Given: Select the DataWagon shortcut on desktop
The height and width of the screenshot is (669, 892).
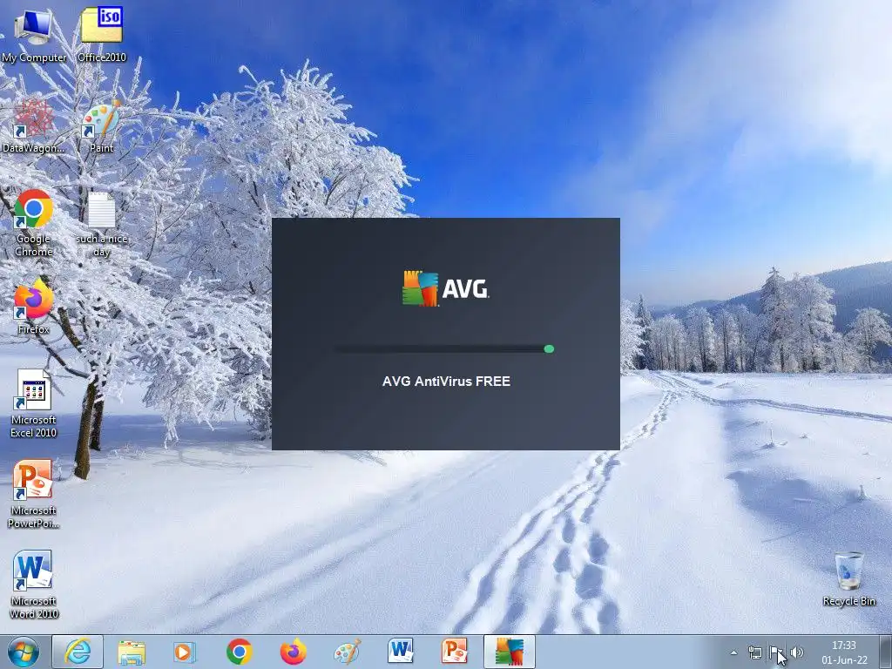Looking at the screenshot, I should pyautogui.click(x=33, y=125).
